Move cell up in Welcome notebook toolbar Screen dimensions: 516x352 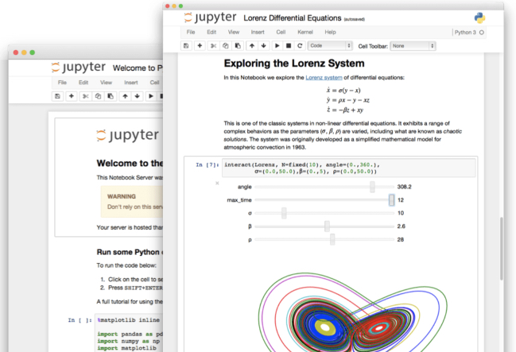pos(125,96)
